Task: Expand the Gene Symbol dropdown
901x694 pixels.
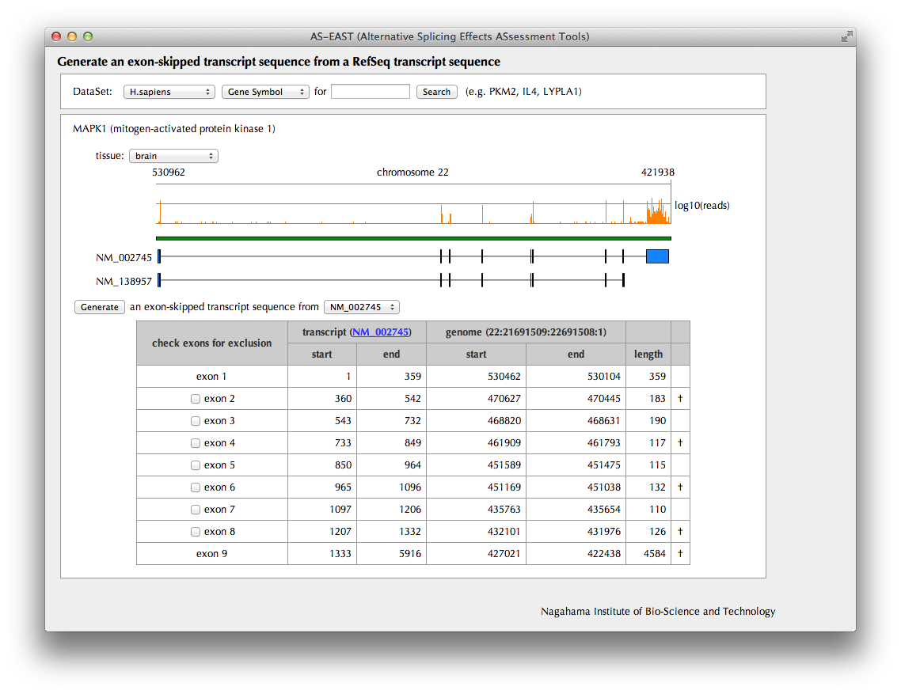Action: point(265,92)
